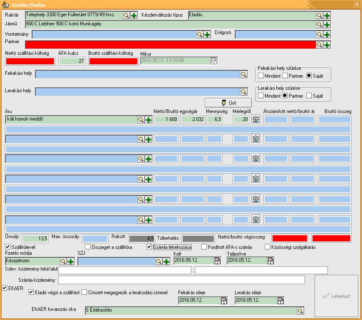Select Saját in Felrakási hely szűrése
Viewport: 362px width, 320px height.
click(x=309, y=76)
